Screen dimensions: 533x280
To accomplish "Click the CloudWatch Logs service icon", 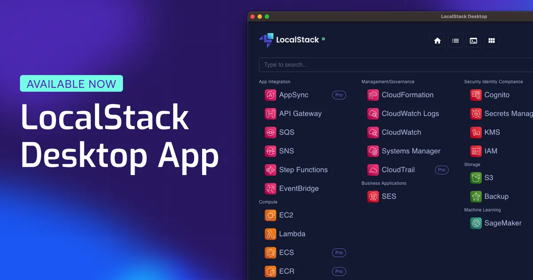I will [x=373, y=114].
